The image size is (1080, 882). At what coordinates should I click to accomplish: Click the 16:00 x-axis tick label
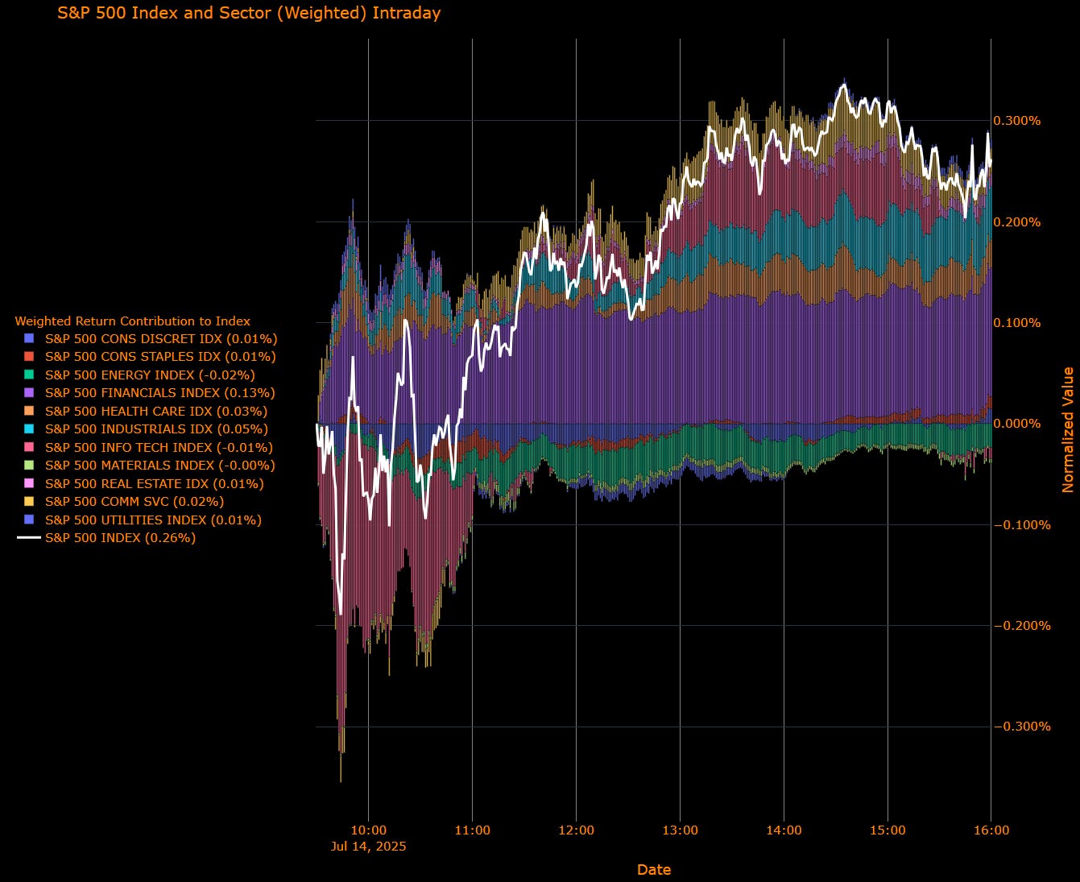[x=991, y=830]
